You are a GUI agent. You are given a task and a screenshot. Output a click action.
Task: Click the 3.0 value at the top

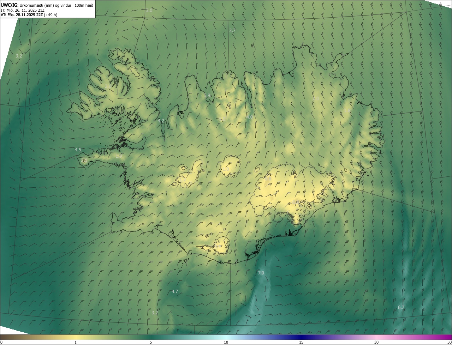tap(149, 11)
